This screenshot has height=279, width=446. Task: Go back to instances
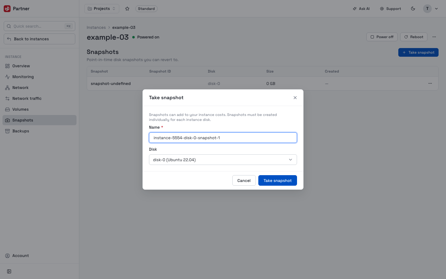click(39, 39)
